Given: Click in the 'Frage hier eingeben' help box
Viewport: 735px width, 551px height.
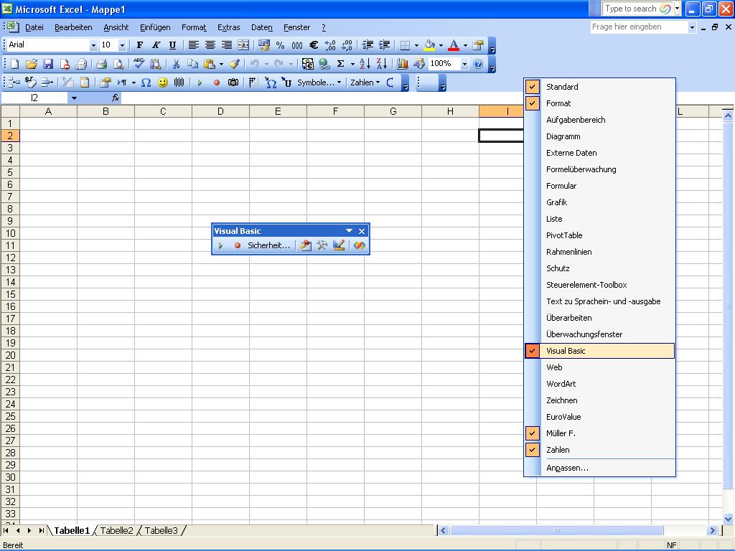Looking at the screenshot, I should point(640,27).
